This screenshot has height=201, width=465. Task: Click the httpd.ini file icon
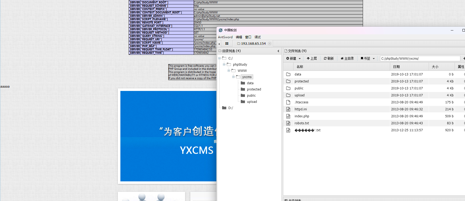tap(288, 109)
